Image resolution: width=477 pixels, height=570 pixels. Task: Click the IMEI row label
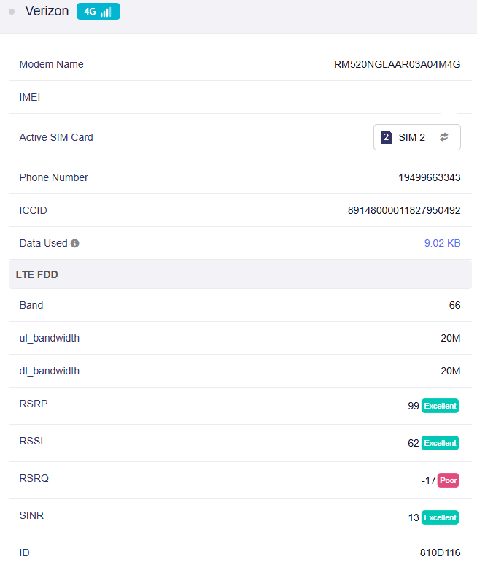click(x=30, y=97)
